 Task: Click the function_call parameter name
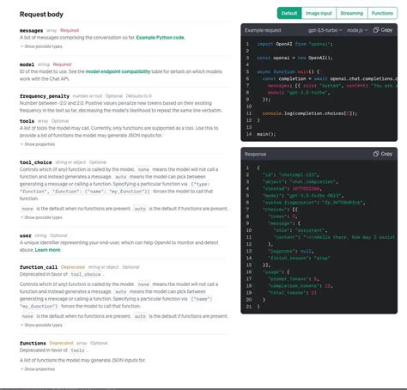39,267
